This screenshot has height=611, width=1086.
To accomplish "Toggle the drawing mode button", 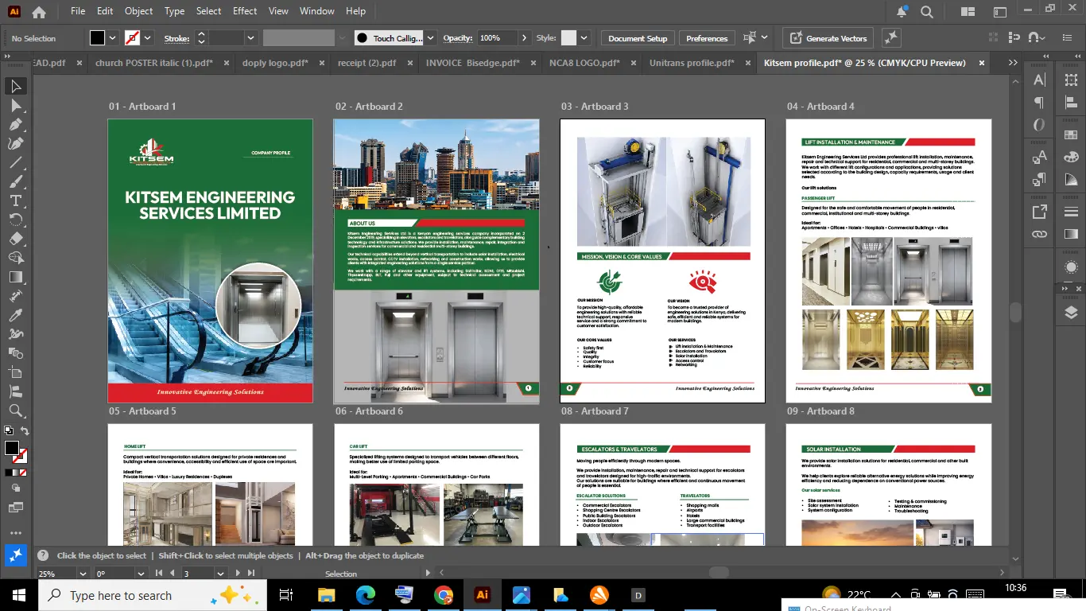I will coord(15,488).
